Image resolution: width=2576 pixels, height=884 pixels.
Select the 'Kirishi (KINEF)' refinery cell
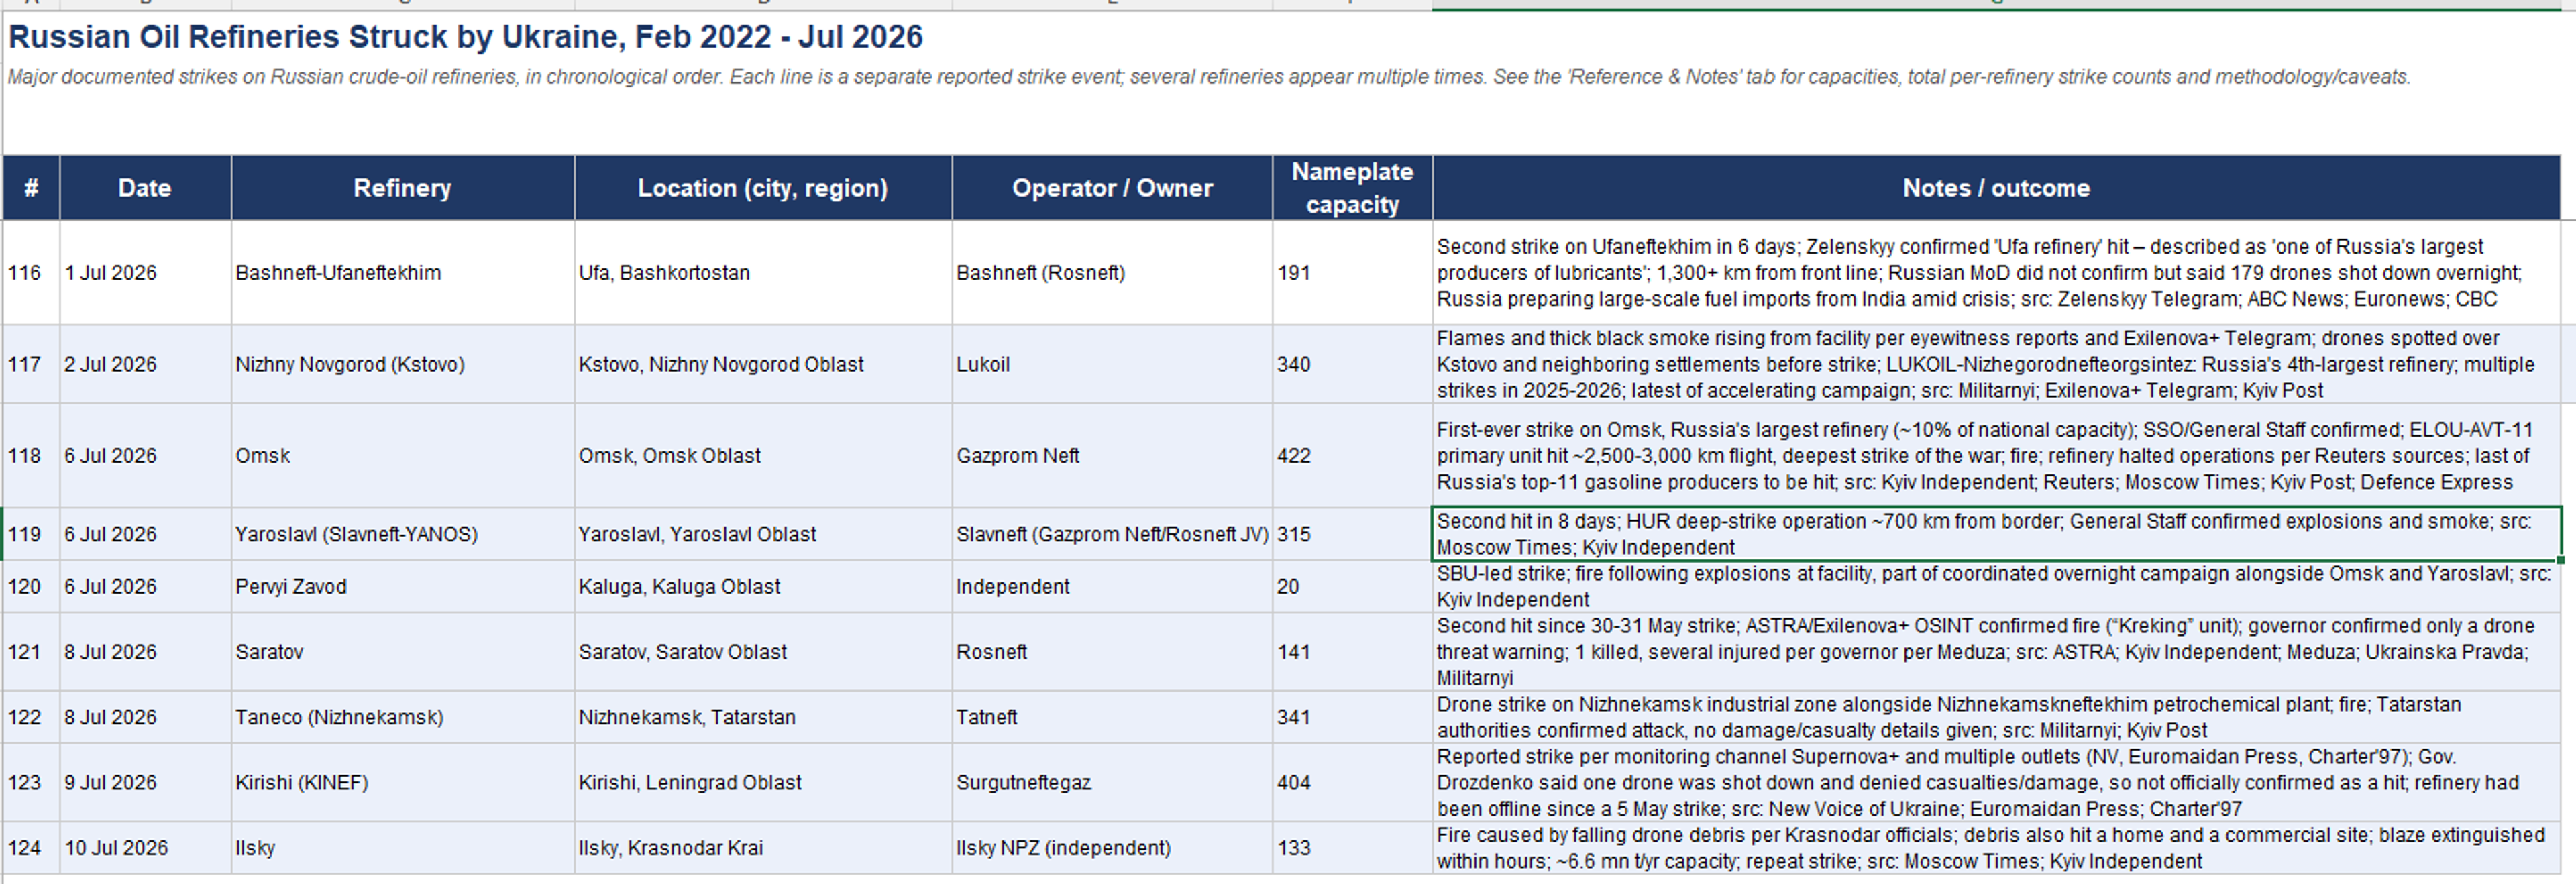402,782
